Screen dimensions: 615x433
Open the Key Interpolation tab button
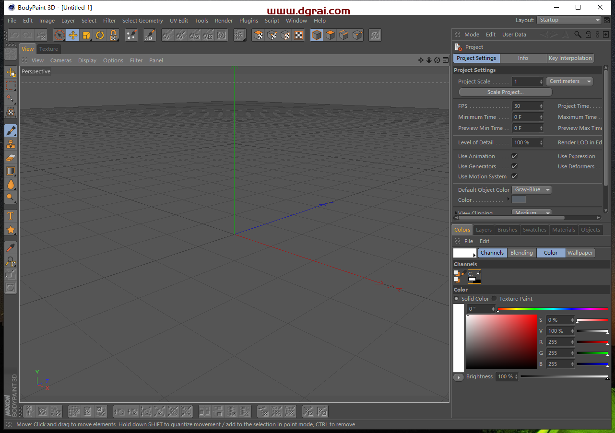[570, 58]
